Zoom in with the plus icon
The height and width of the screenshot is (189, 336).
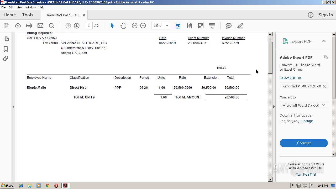tap(143, 26)
